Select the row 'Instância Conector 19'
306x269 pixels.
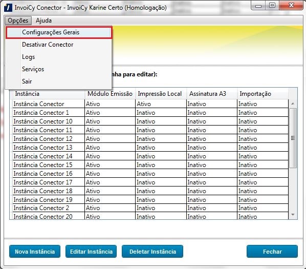pyautogui.click(x=150, y=200)
